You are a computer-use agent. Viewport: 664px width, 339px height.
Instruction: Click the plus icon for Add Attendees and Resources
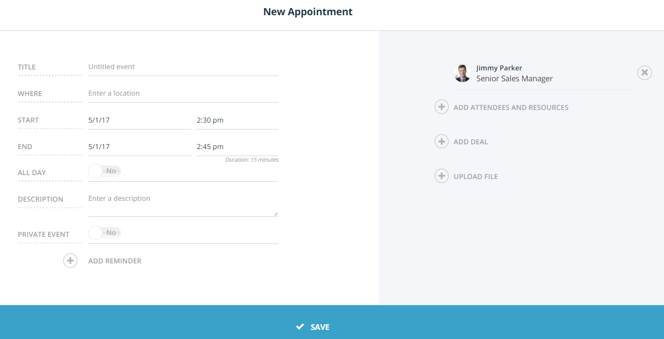click(x=442, y=107)
